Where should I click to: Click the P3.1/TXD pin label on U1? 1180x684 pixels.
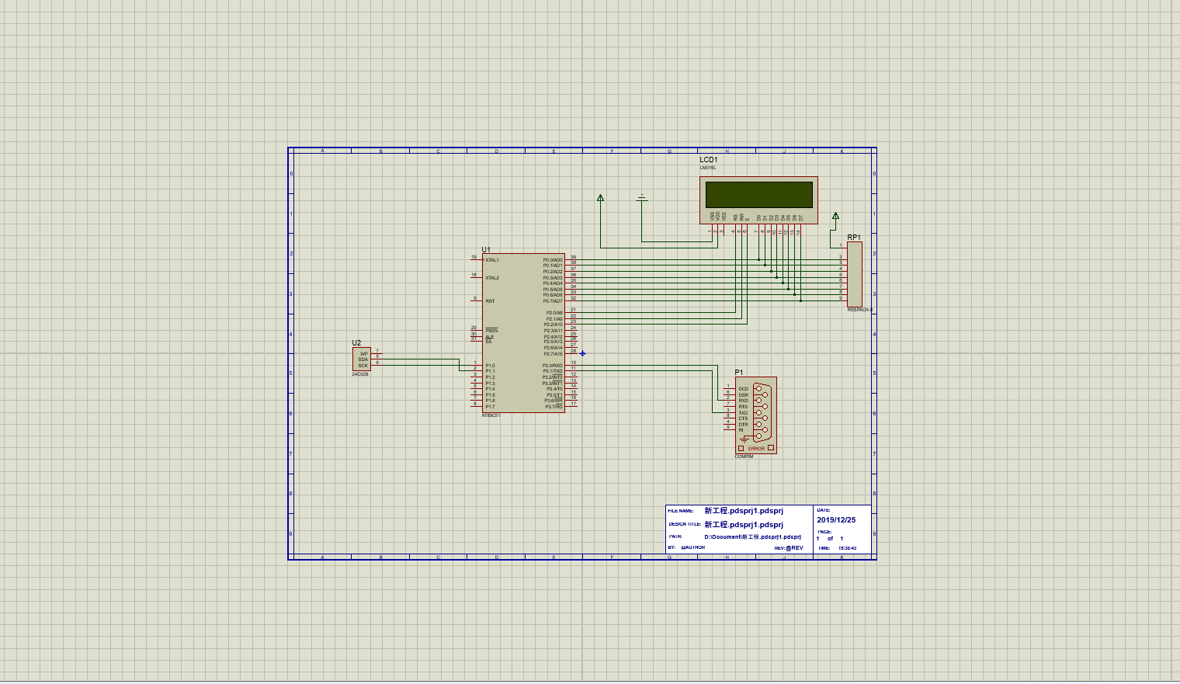click(x=553, y=371)
